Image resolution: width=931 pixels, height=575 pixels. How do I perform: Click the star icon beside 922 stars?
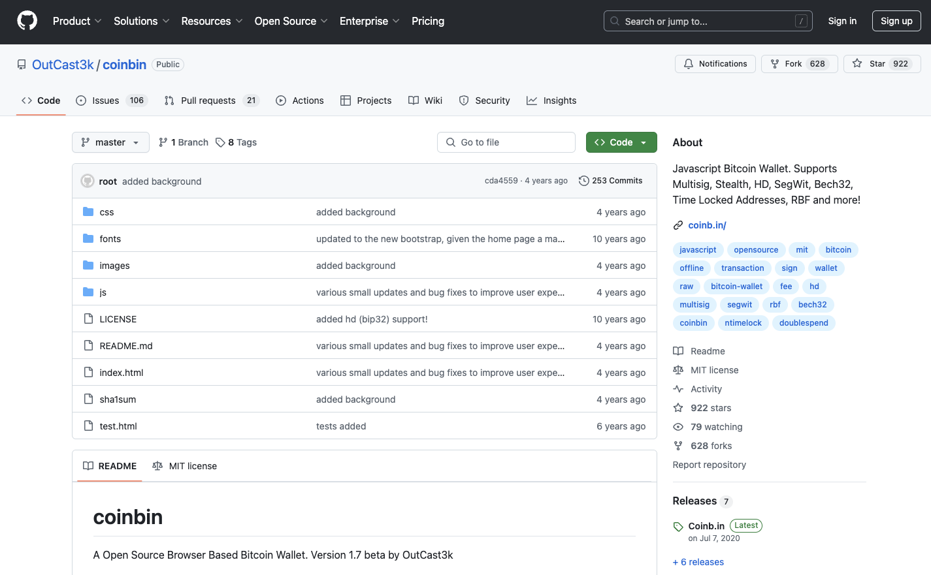tap(678, 408)
